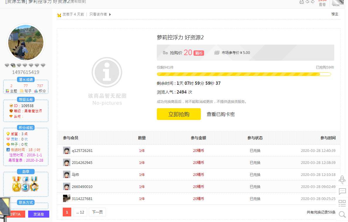Click avatar of member 2014262945
This screenshot has width=348, height=222.
coord(67,162)
